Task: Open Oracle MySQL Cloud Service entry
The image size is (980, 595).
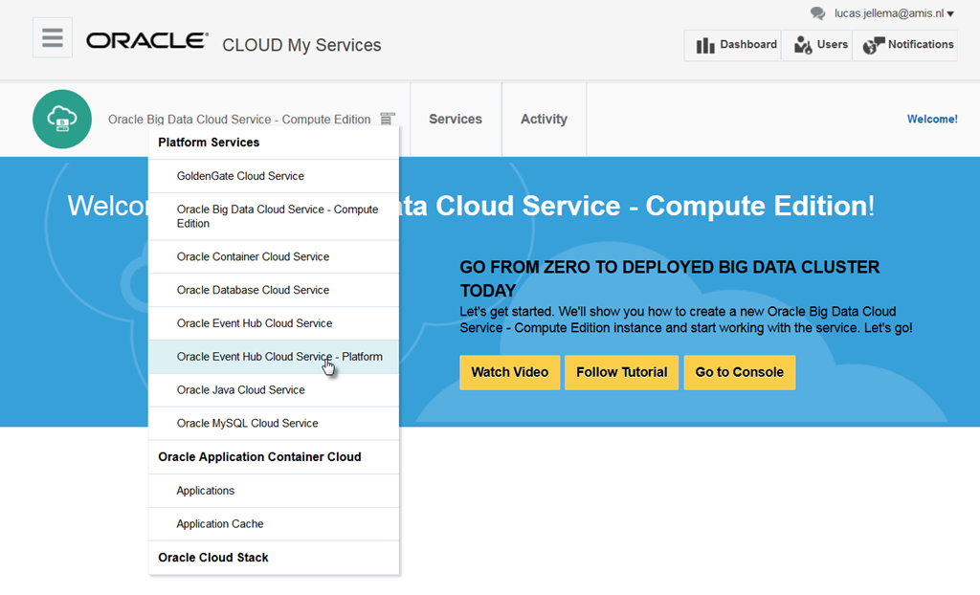Action: pos(247,423)
